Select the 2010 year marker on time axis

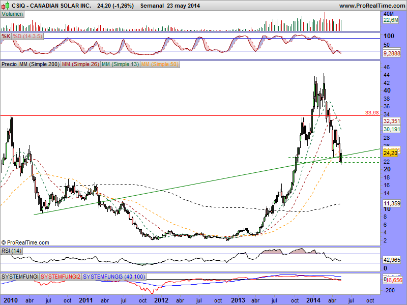pos(11,300)
